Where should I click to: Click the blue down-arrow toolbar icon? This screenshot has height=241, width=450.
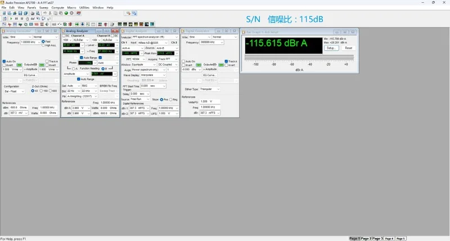coord(82,24)
